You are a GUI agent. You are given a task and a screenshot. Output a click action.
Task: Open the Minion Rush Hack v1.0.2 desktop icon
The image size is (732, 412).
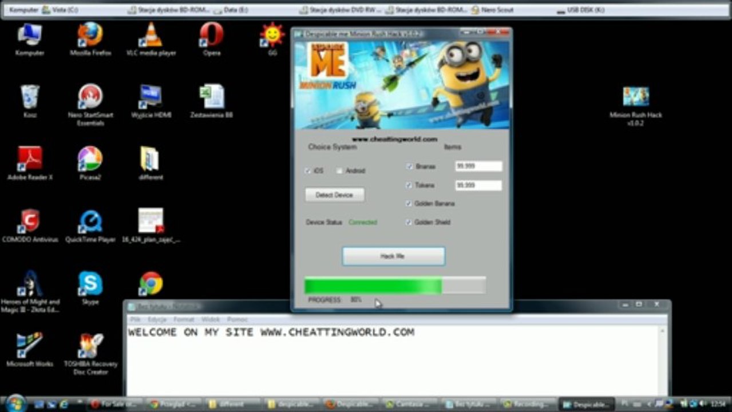point(635,106)
